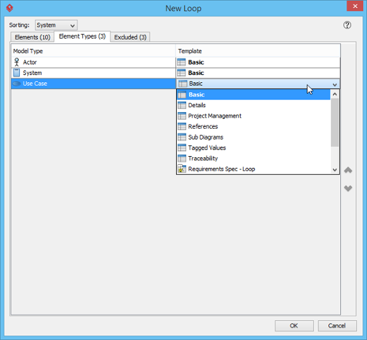Select the Use Case model type row
The width and height of the screenshot is (367, 340).
[x=93, y=84]
